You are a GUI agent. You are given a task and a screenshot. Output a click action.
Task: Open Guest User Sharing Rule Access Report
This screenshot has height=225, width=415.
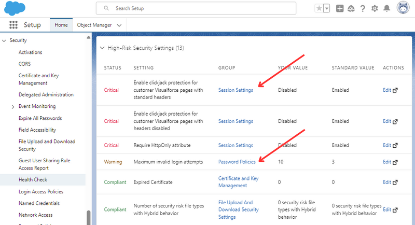44,164
